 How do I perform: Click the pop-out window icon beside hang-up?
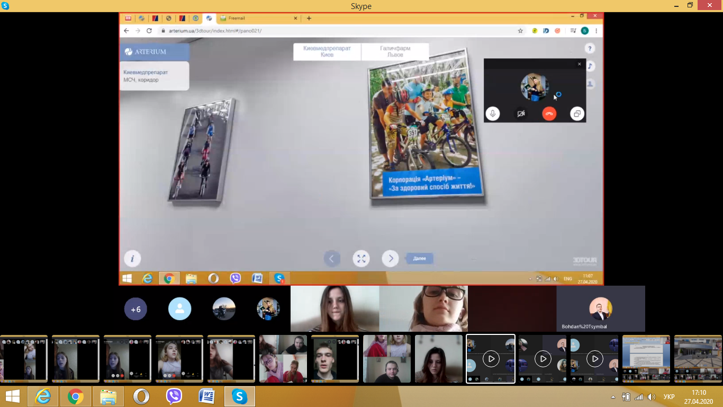point(577,113)
